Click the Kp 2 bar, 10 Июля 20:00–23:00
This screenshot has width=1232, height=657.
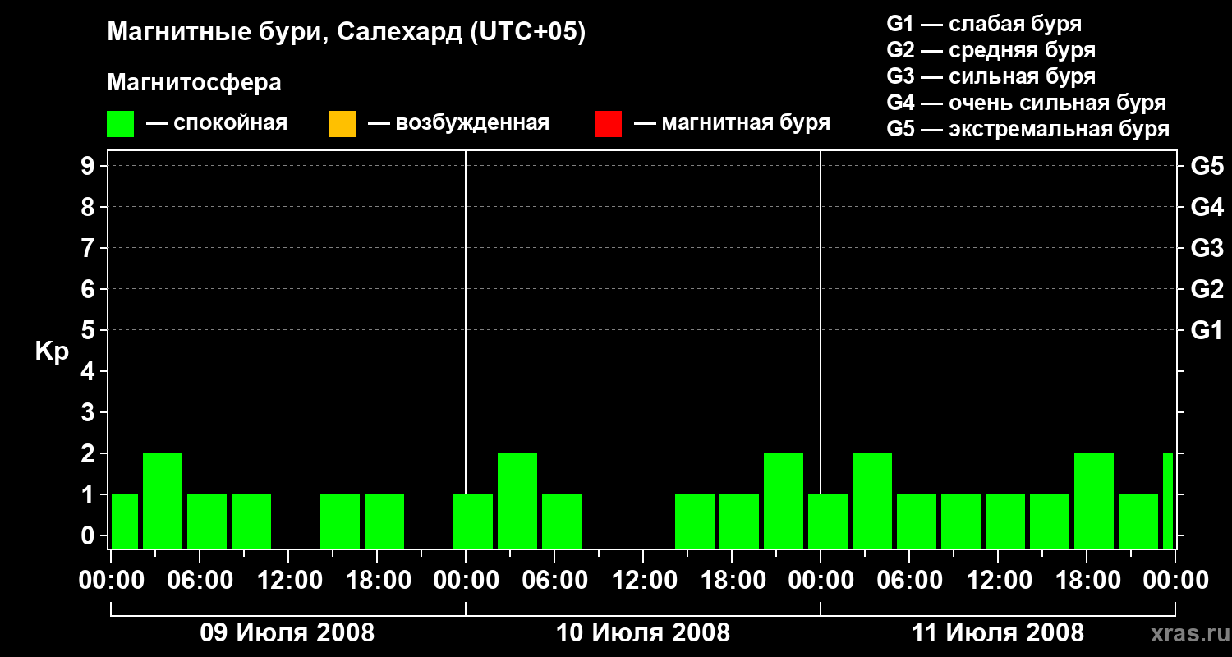[784, 500]
